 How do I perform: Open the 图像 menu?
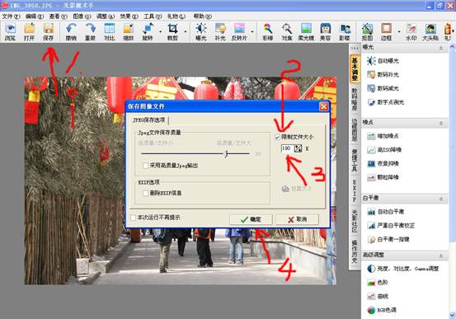pyautogui.click(x=82, y=16)
